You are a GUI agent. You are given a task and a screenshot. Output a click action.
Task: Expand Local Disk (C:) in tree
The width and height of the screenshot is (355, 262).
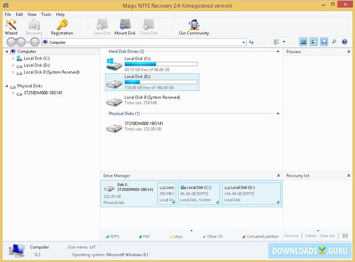click(13, 58)
